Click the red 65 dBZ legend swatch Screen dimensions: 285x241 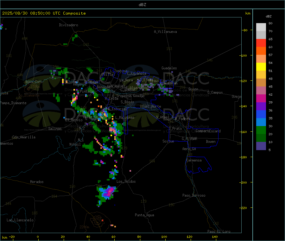click(261, 43)
